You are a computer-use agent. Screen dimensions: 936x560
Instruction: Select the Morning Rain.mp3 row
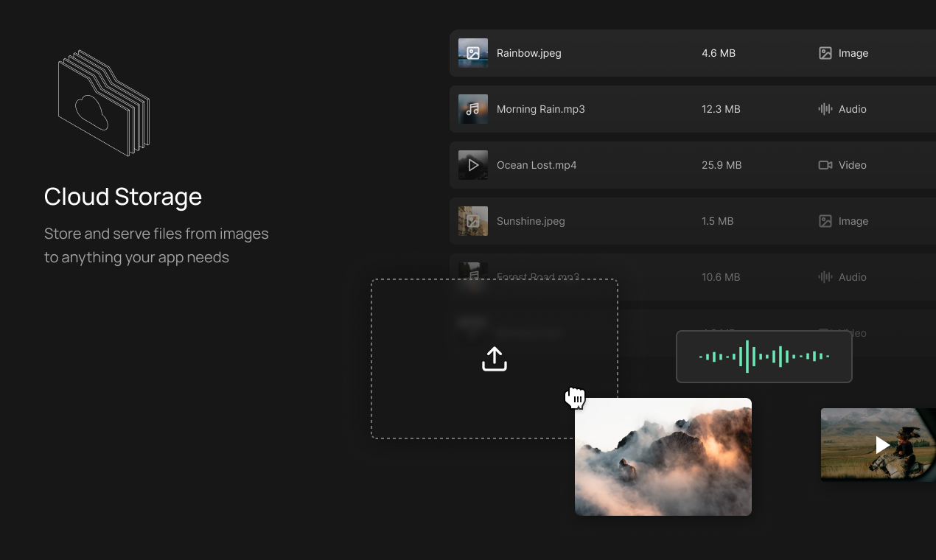[x=626, y=109]
